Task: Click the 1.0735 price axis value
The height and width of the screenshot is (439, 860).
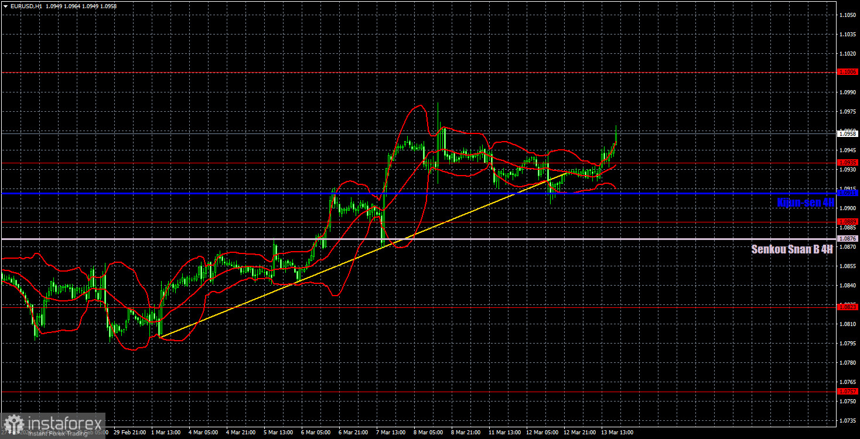Action: [848, 420]
